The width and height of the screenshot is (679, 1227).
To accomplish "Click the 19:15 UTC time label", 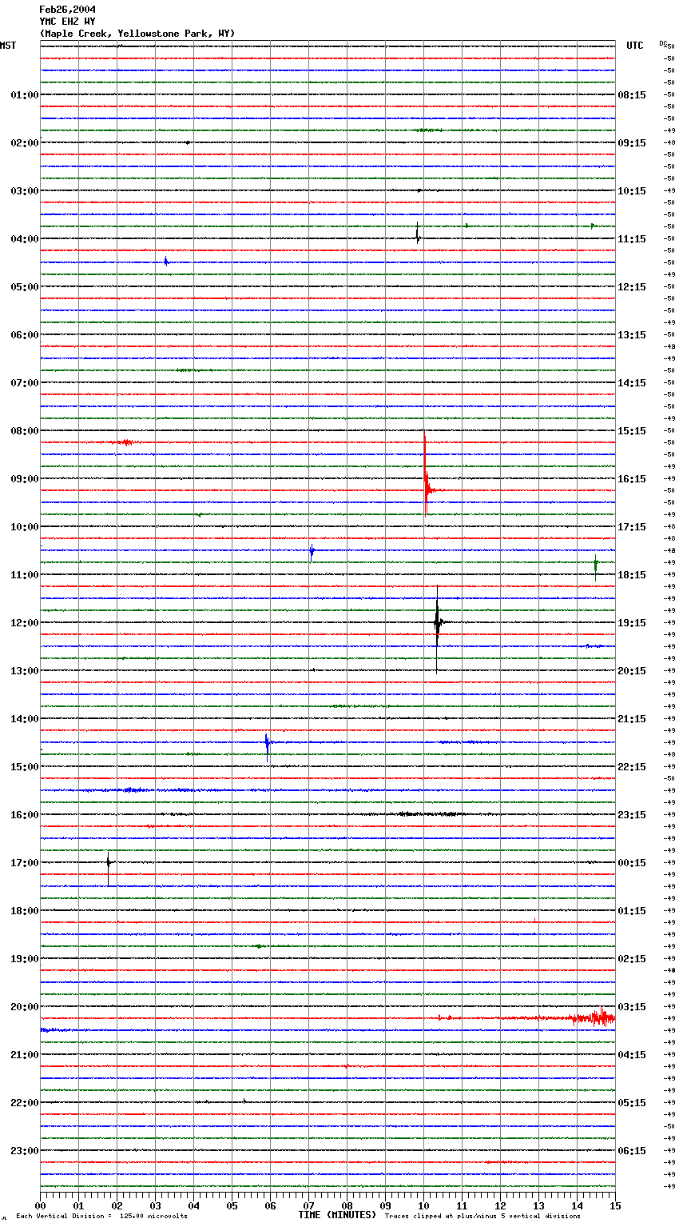I will tap(632, 623).
